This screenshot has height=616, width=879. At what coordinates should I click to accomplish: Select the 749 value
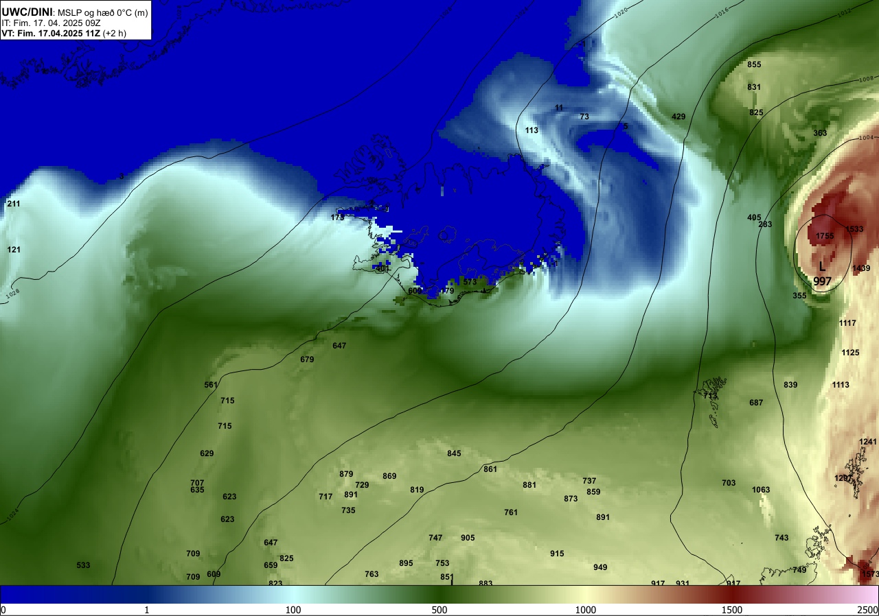(x=799, y=570)
